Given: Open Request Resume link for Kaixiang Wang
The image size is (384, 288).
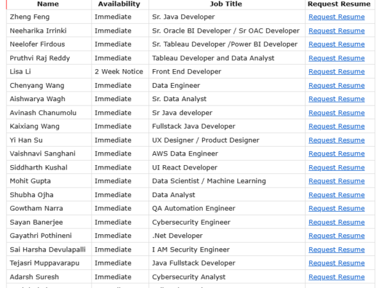Looking at the screenshot, I should click(x=337, y=127).
